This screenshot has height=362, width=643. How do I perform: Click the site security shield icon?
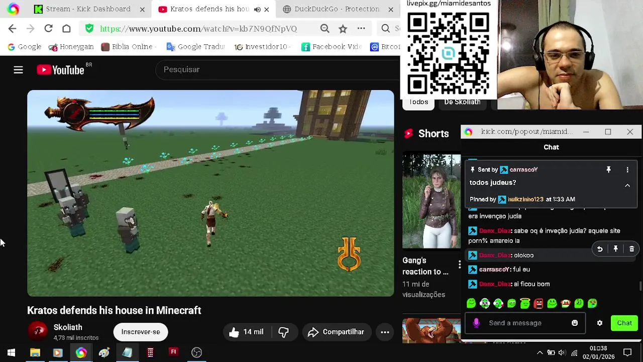pos(89,29)
